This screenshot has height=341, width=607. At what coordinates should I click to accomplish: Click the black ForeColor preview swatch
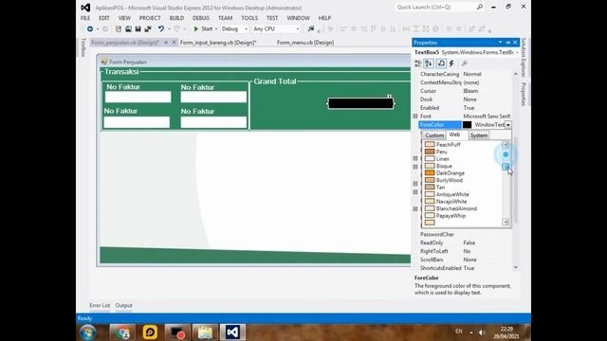[468, 125]
